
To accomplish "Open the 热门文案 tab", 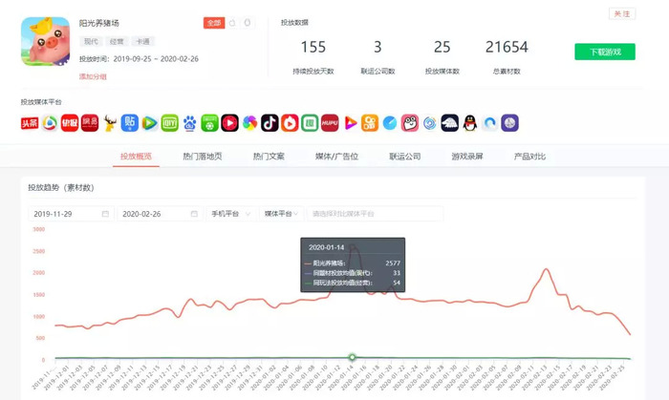I will [269, 157].
